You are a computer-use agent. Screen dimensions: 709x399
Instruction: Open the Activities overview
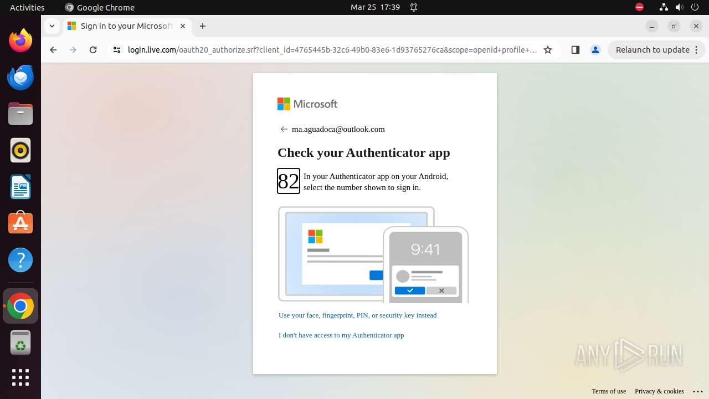coord(27,7)
